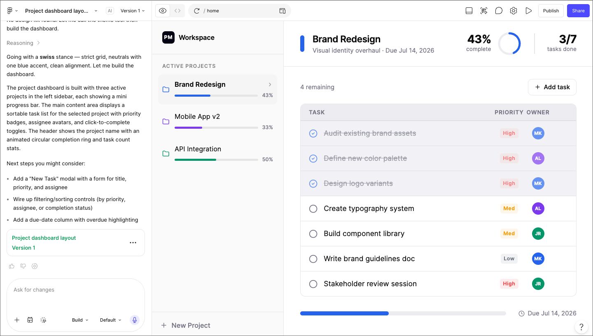The width and height of the screenshot is (593, 336).
Task: Open the Build mode dropdown
Action: (x=80, y=320)
